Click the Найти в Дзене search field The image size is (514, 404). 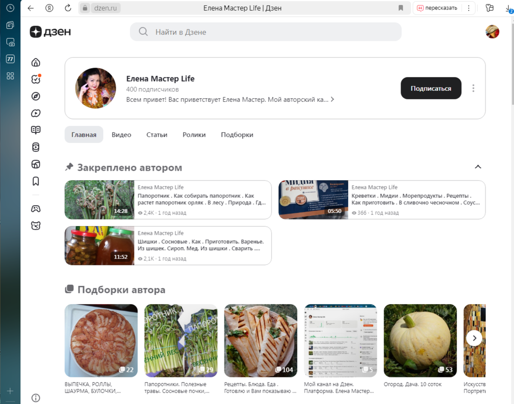tap(266, 32)
